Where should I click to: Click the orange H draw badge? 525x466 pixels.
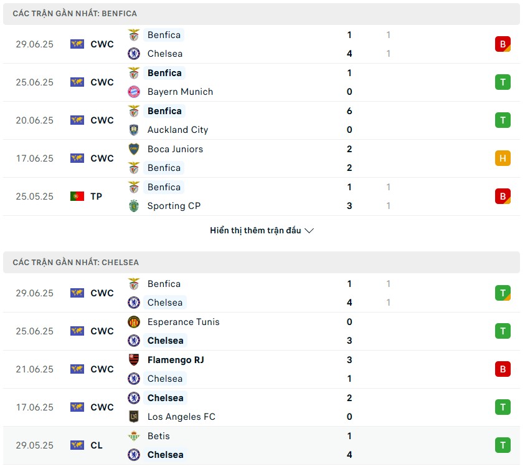[x=503, y=158]
